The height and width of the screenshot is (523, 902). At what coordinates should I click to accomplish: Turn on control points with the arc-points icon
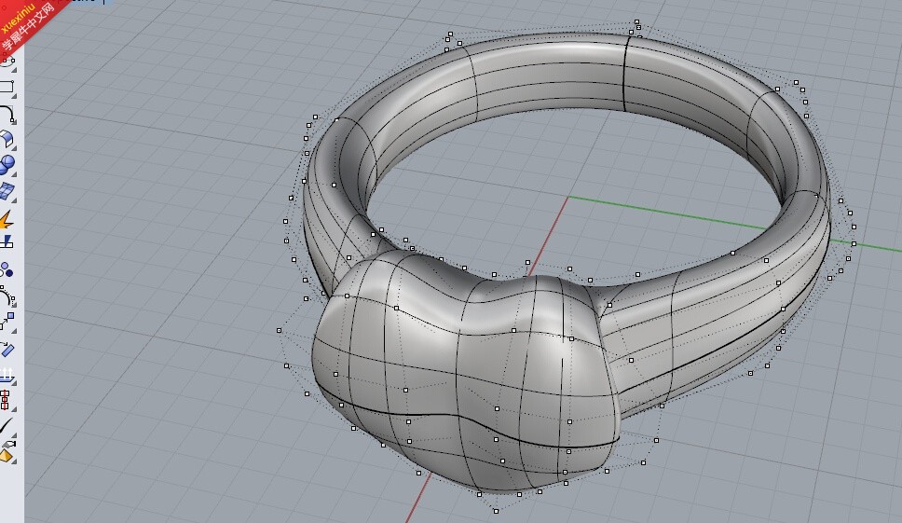tap(7, 297)
